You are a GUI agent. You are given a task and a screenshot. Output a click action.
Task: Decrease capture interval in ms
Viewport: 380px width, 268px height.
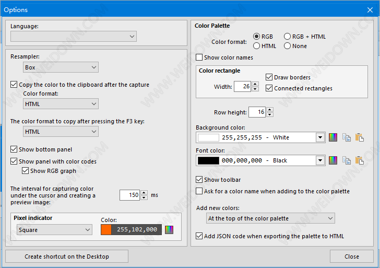pos(144,197)
